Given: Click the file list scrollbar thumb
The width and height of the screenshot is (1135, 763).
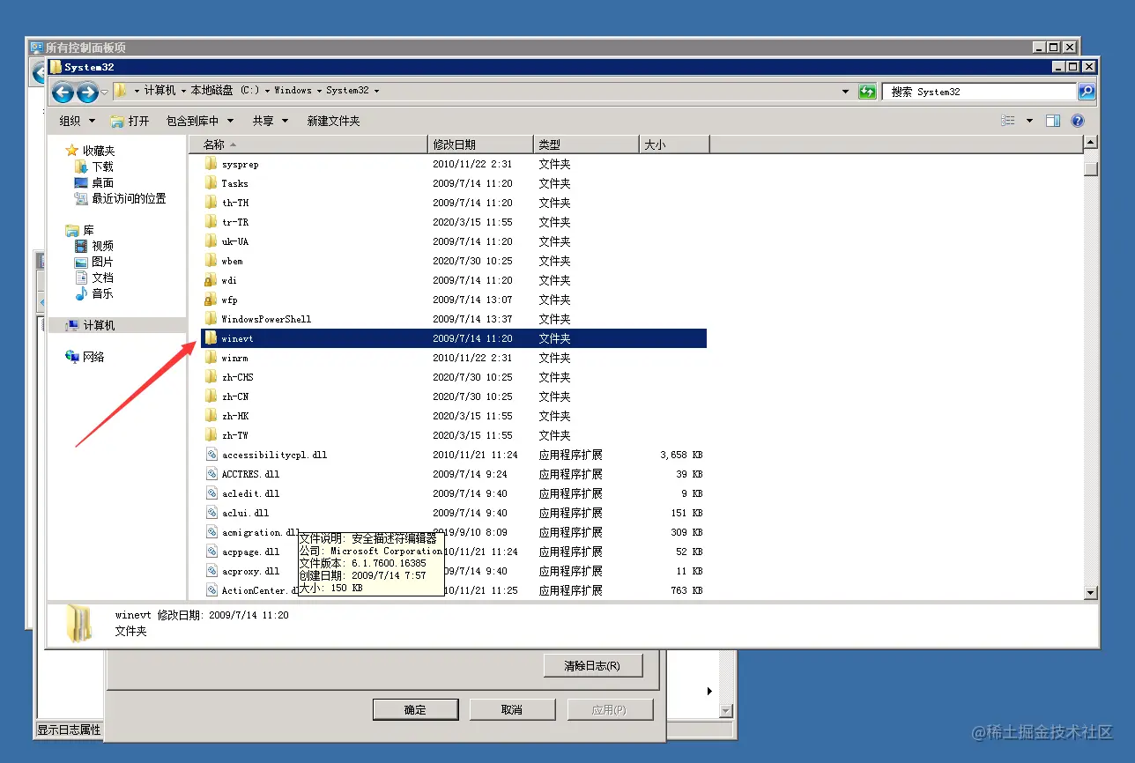Looking at the screenshot, I should point(1091,169).
